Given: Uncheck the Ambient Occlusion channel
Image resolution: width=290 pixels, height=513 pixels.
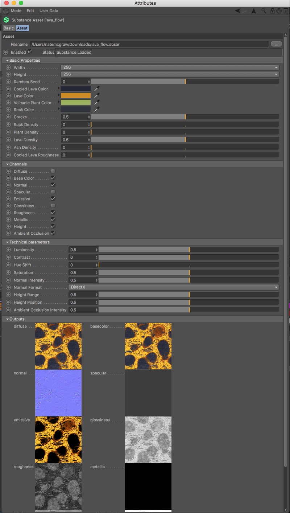Looking at the screenshot, I should point(53,233).
